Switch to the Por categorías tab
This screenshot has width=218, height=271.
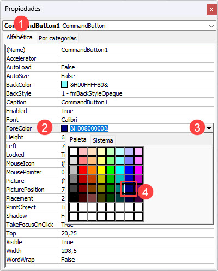(x=58, y=38)
